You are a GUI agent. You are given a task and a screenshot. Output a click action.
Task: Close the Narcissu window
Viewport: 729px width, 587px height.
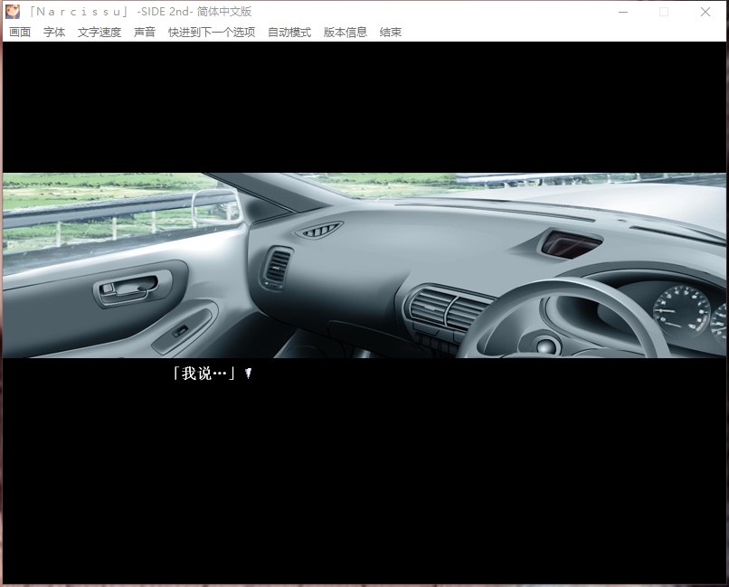[x=705, y=12]
